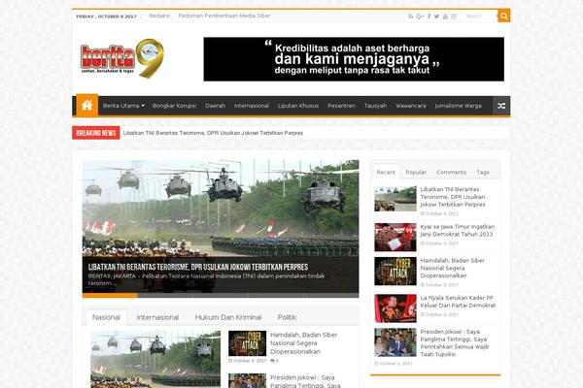Viewport: 583px width, 388px height.
Task: Open Kyai se Jawa Timur Ingatkan link
Action: [x=458, y=231]
